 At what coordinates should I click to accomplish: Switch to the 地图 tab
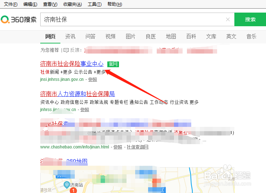click(171, 36)
